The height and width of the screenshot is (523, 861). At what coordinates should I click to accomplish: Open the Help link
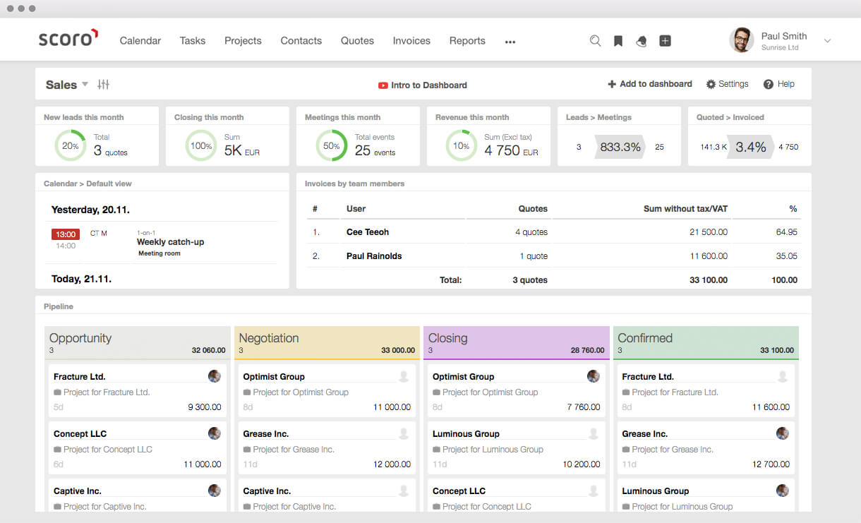pyautogui.click(x=779, y=84)
